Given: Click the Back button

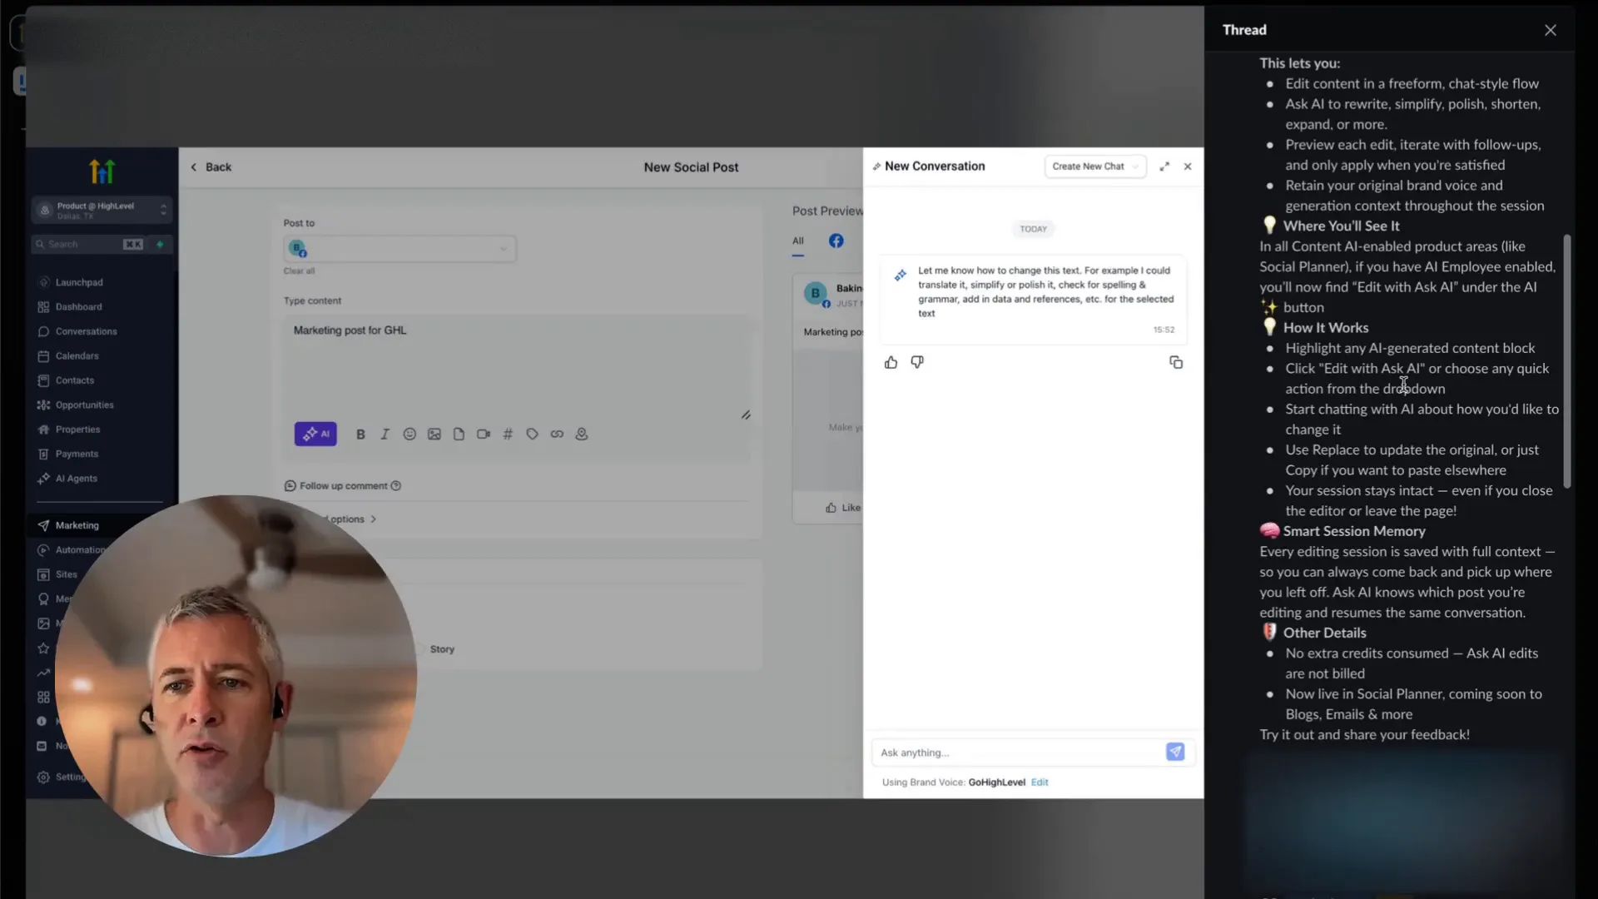Looking at the screenshot, I should coord(211,167).
